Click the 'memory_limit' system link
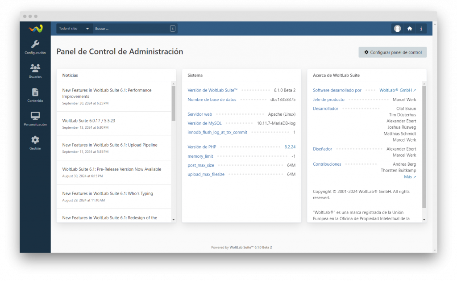457x281 pixels. click(200, 156)
